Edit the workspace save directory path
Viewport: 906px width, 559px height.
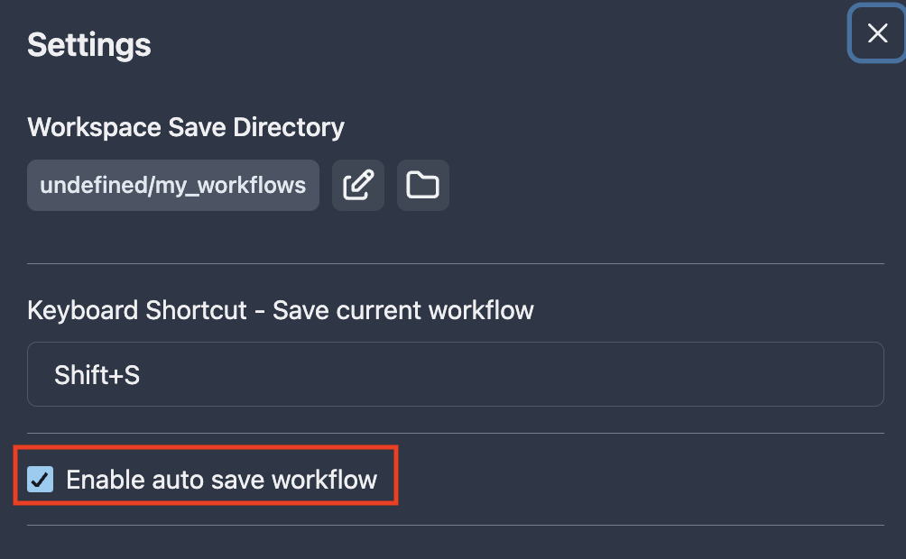click(358, 186)
